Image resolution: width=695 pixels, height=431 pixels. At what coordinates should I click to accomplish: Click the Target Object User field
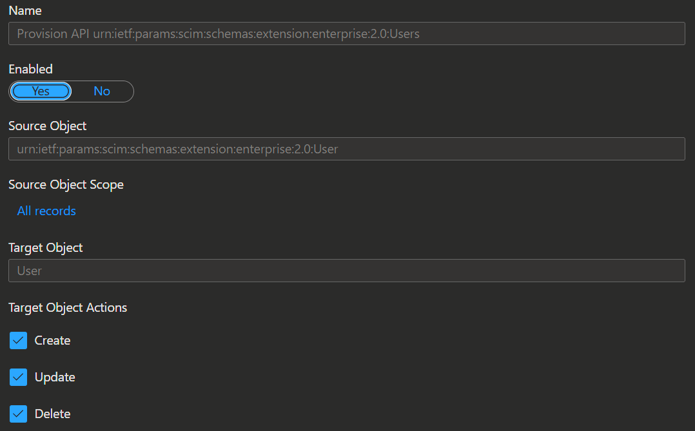pos(347,271)
